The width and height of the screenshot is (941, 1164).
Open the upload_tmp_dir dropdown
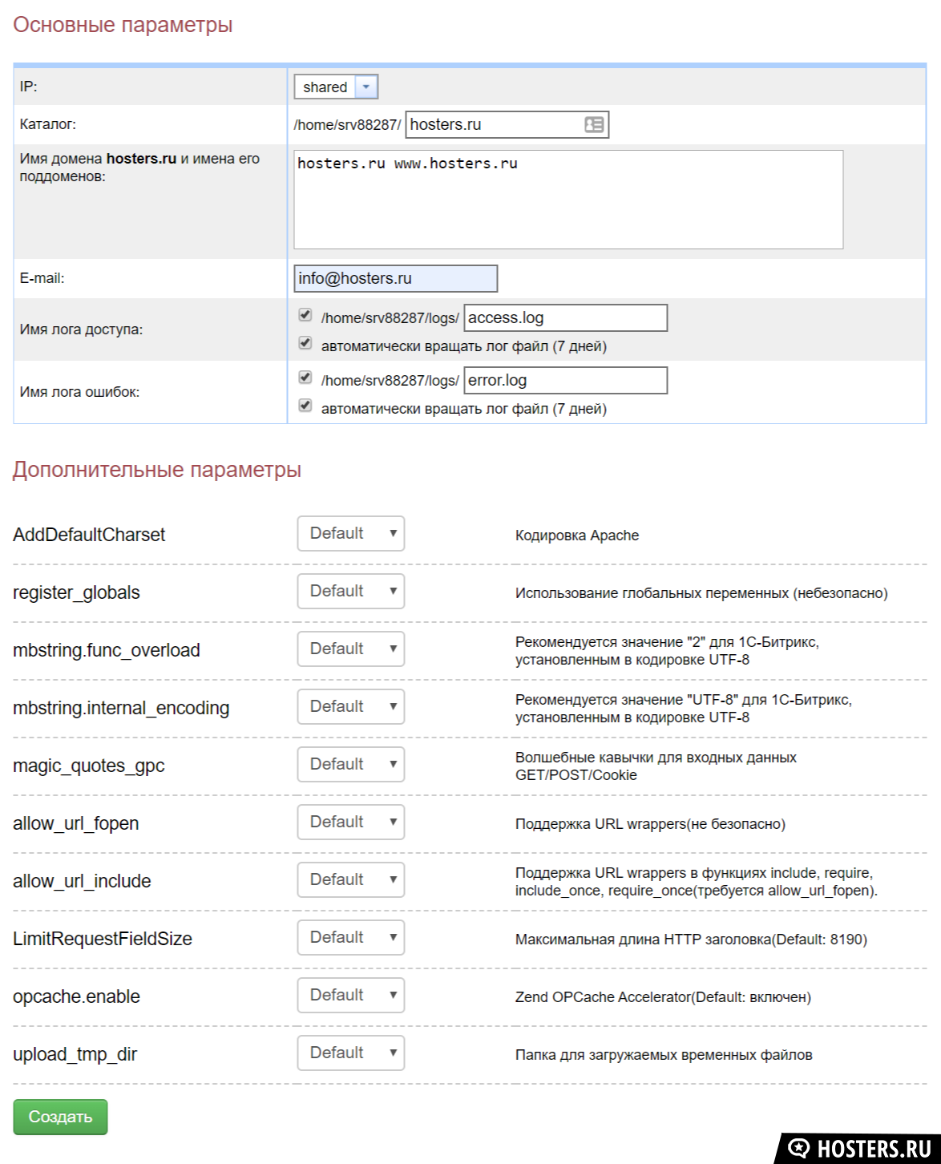[350, 1053]
